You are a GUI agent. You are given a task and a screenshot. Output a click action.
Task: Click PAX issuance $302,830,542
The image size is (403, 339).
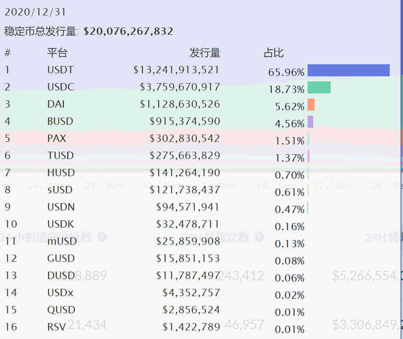[x=185, y=138]
